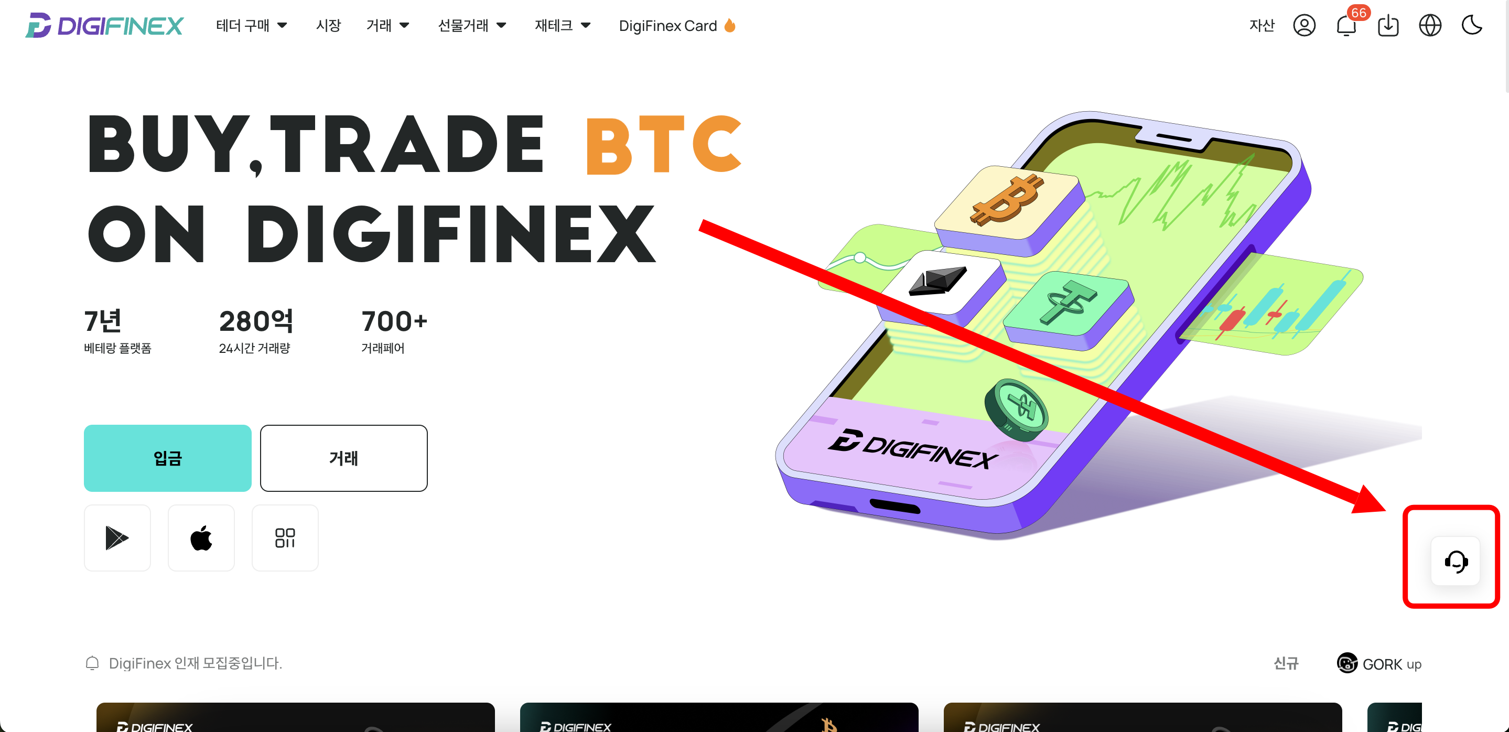Toggle dark mode with moon icon
The height and width of the screenshot is (732, 1509).
click(1471, 26)
